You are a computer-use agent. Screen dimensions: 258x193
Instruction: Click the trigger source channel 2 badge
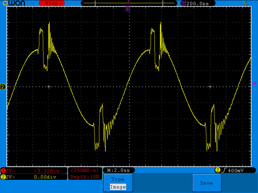pos(217,170)
